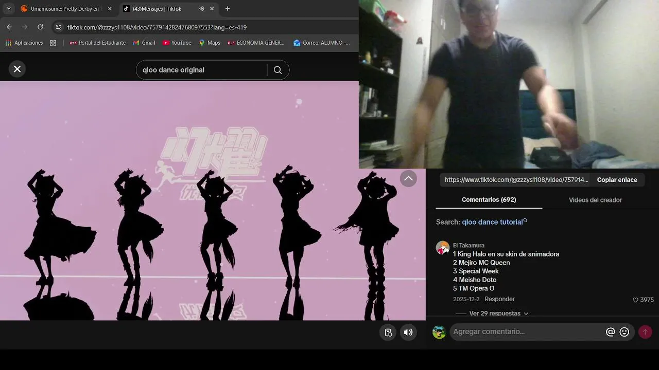
Task: Reload the TikTok page
Action: tap(40, 27)
